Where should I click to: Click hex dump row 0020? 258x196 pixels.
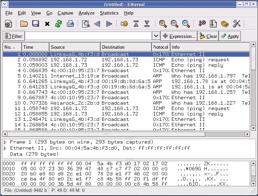click(115, 174)
